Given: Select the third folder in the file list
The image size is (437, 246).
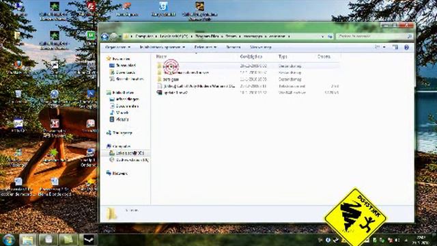Looking at the screenshot, I should tap(248, 79).
